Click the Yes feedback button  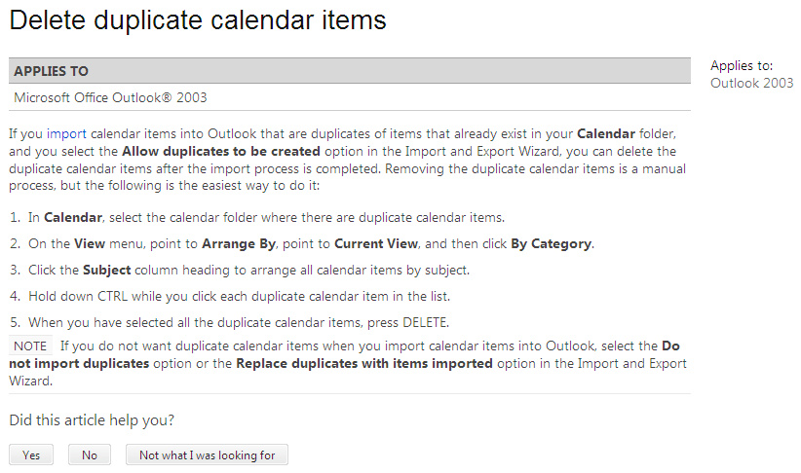coord(30,455)
